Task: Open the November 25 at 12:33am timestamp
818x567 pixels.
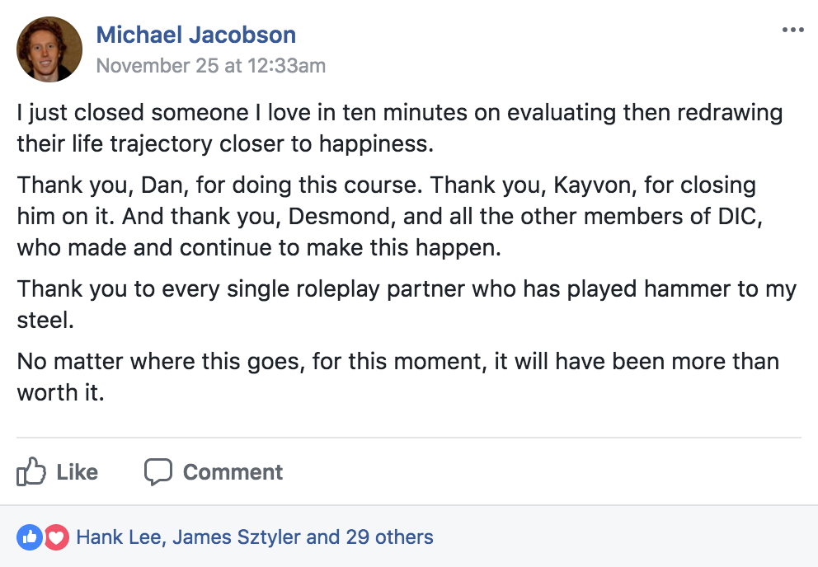Action: [211, 66]
